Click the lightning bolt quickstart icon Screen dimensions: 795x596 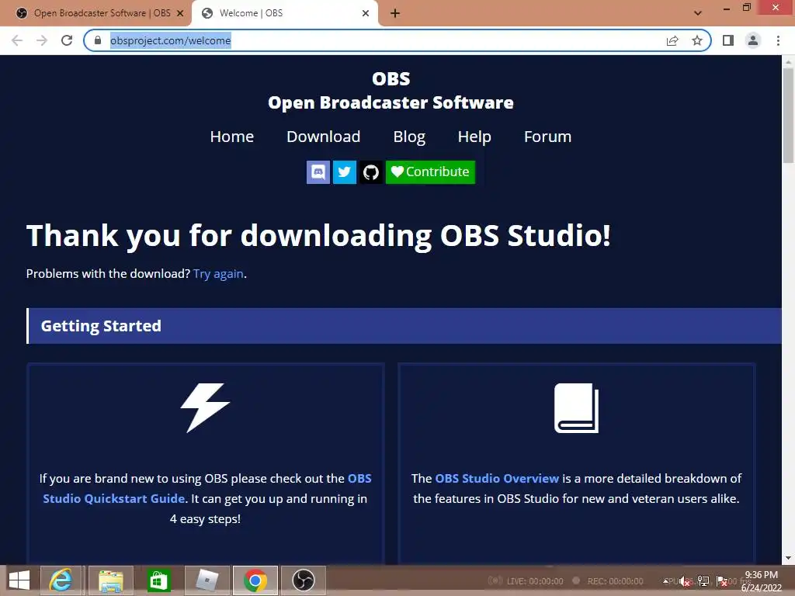(205, 407)
